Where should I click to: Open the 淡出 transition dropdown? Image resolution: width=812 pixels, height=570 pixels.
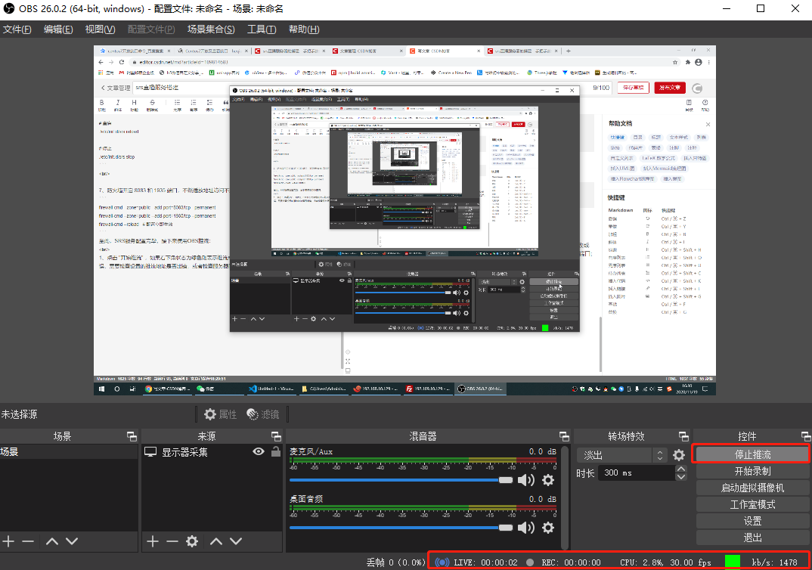tap(622, 455)
